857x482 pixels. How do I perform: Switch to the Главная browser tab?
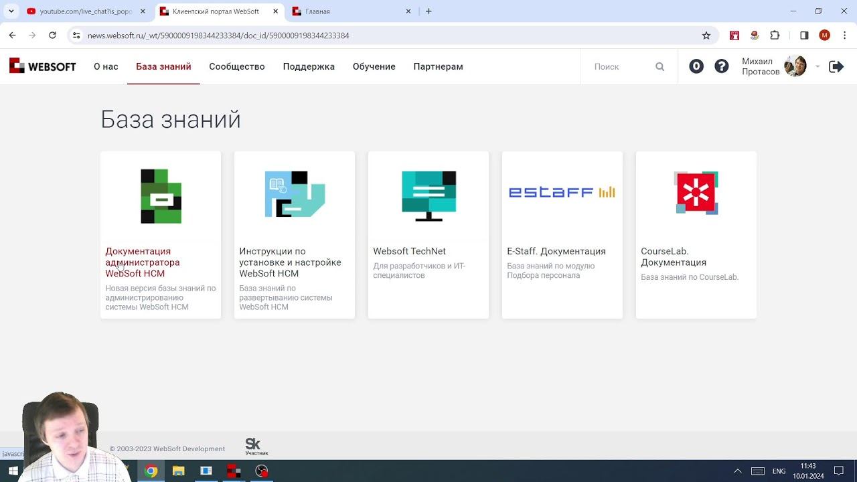pos(353,11)
